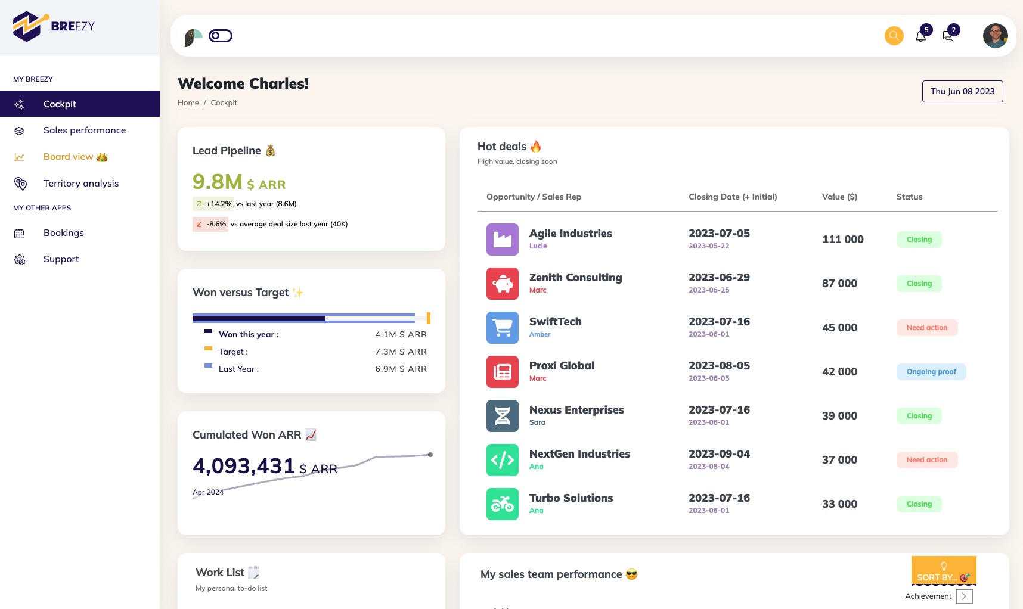
Task: Open the Board view menu item
Action: point(69,157)
